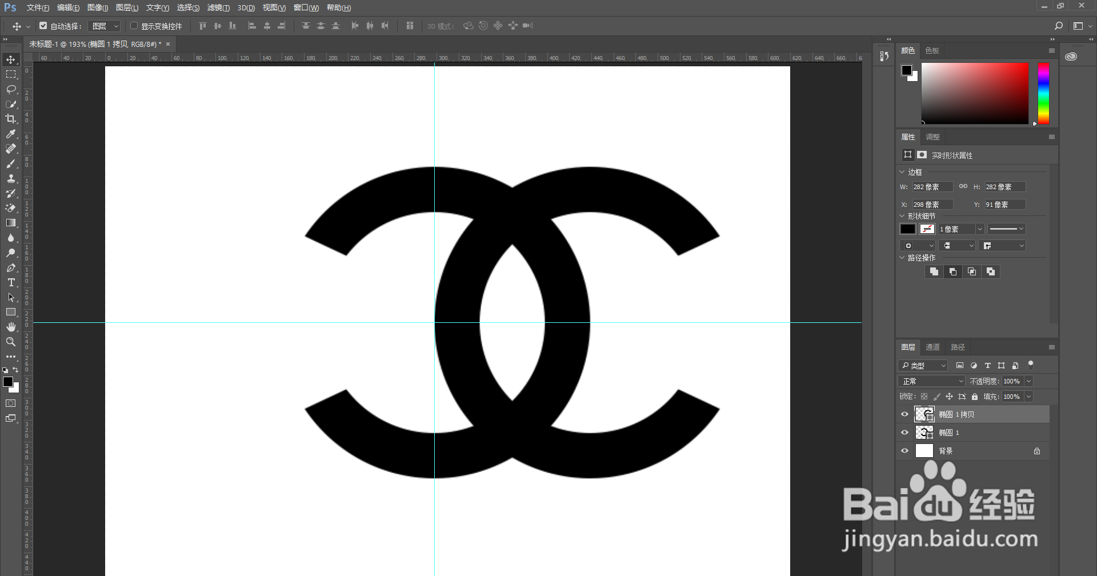This screenshot has width=1097, height=576.
Task: Select the Dodge tool
Action: click(11, 253)
